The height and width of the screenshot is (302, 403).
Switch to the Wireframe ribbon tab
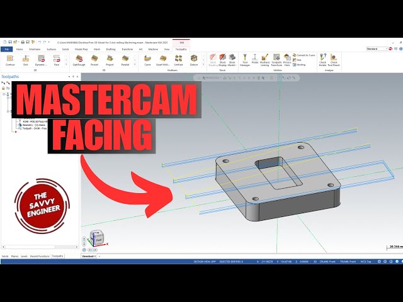point(35,49)
